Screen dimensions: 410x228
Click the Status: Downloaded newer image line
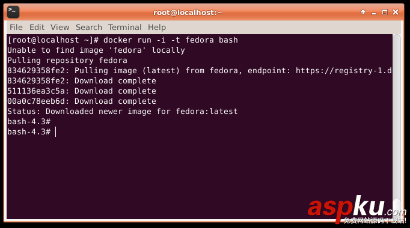[123, 112]
